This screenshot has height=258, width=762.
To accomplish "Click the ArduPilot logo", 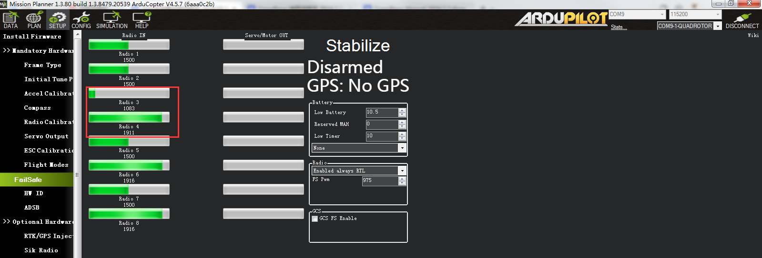I will [x=561, y=19].
